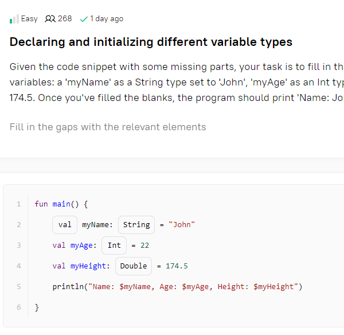
Task: Click the green completed checkmark icon
Action: tap(84, 20)
